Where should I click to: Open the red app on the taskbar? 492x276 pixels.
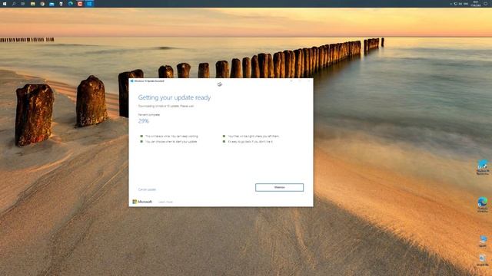(80, 4)
